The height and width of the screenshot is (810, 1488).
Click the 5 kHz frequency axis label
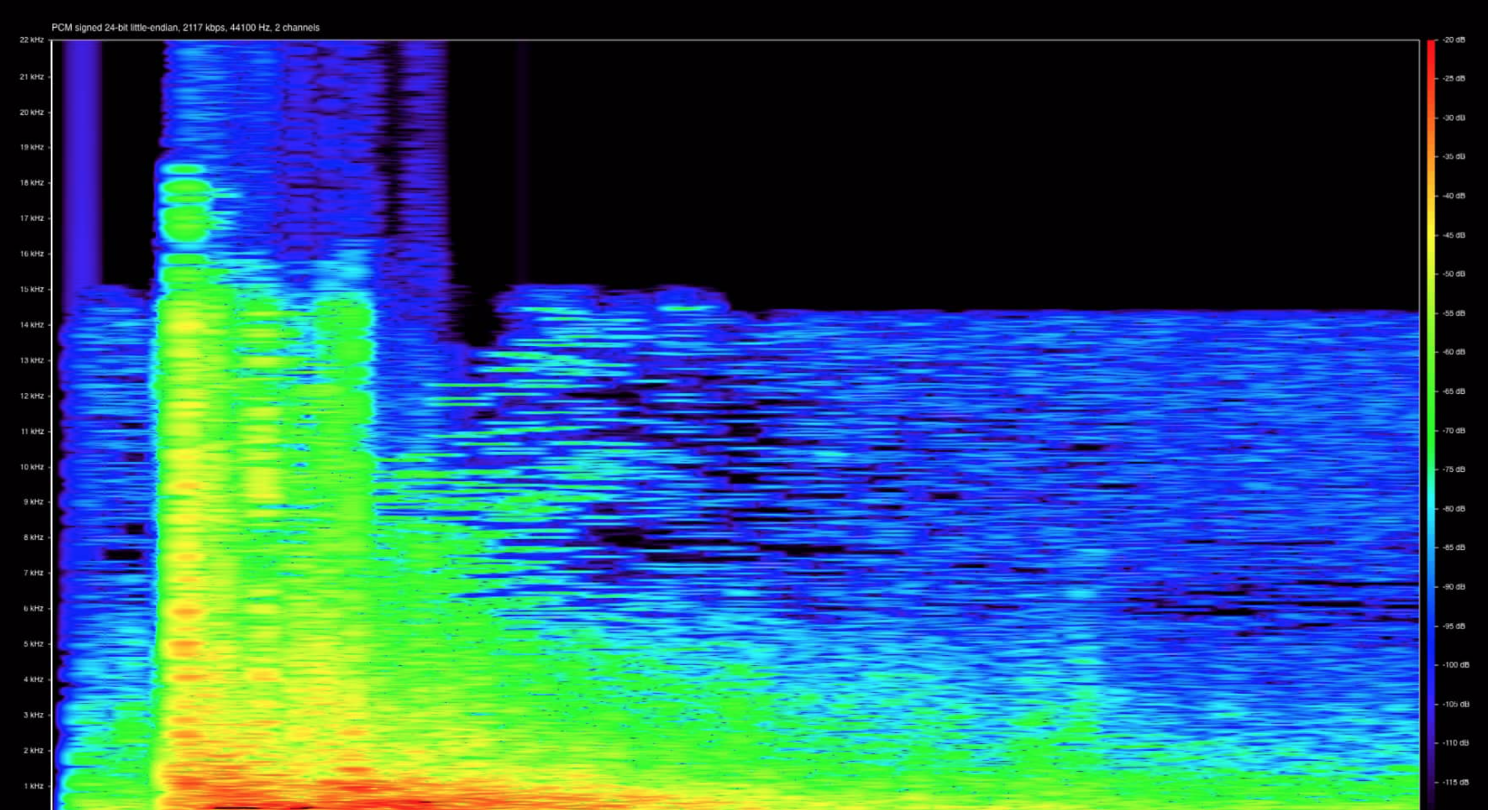click(33, 644)
